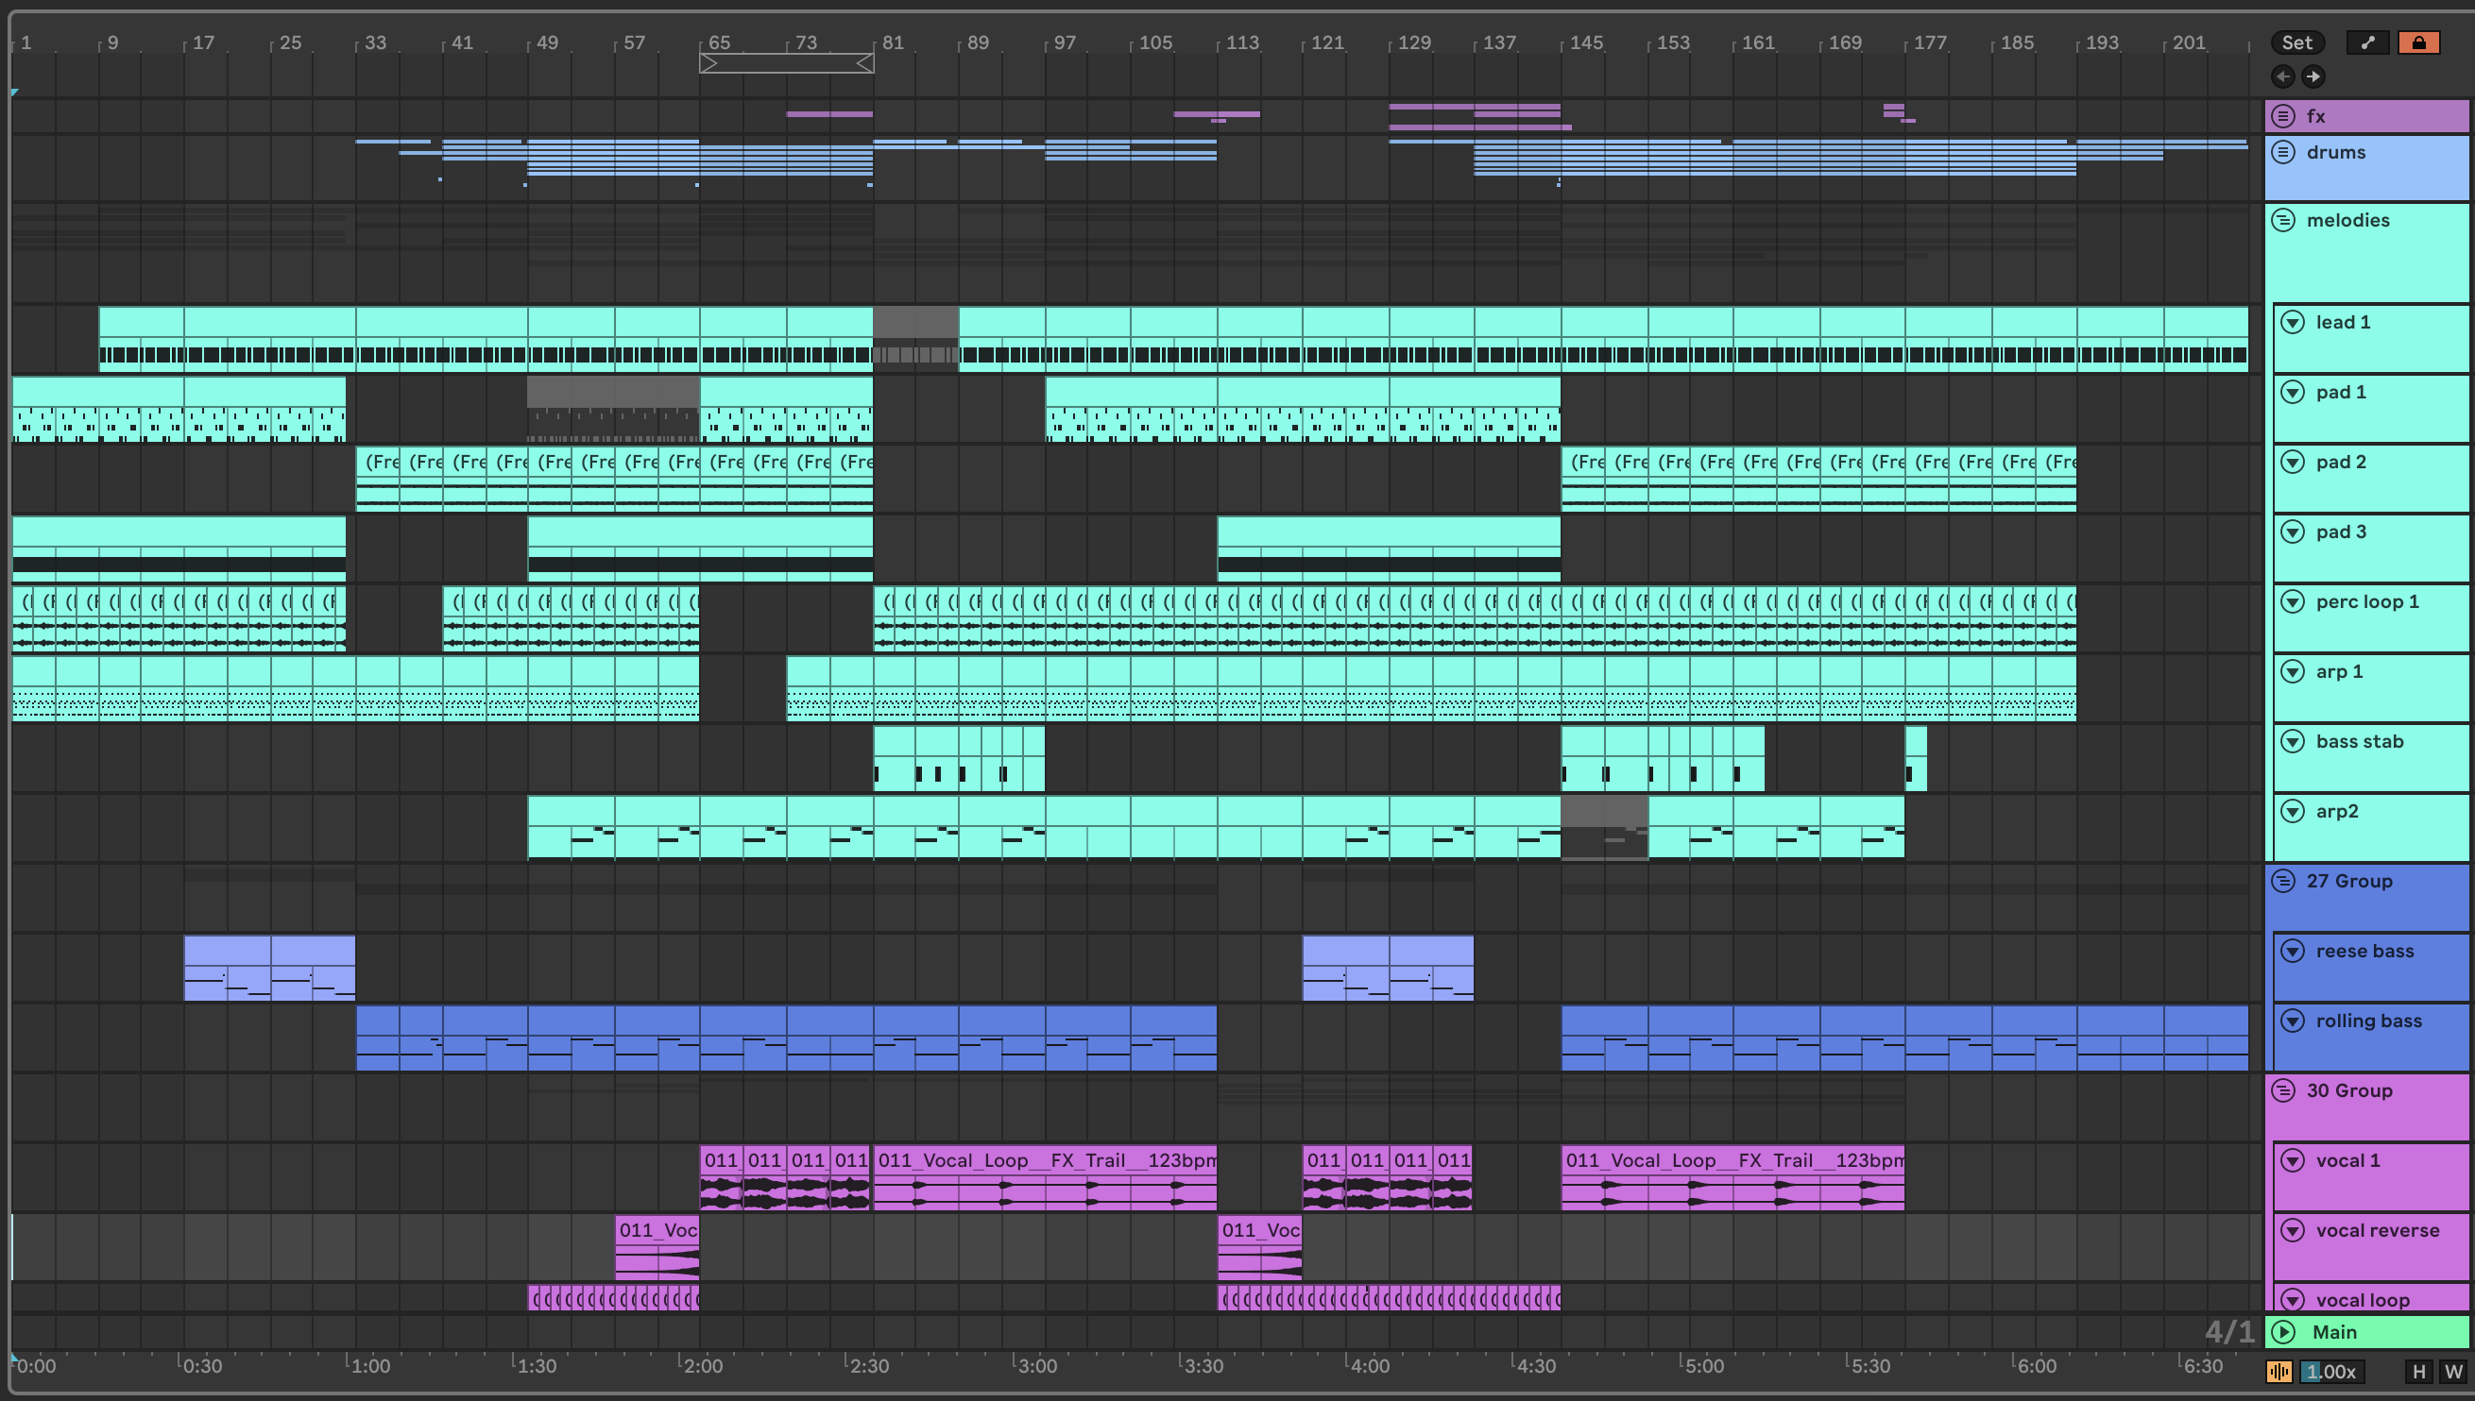Jump to the previous locator arrow
The height and width of the screenshot is (1401, 2475).
tap(2282, 76)
